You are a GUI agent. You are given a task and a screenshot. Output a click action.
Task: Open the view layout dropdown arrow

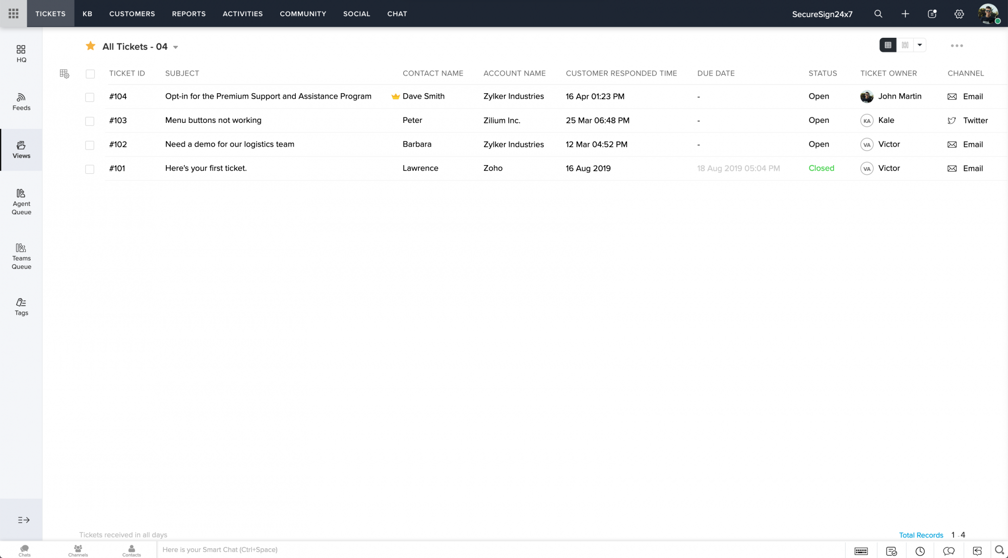pyautogui.click(x=920, y=45)
